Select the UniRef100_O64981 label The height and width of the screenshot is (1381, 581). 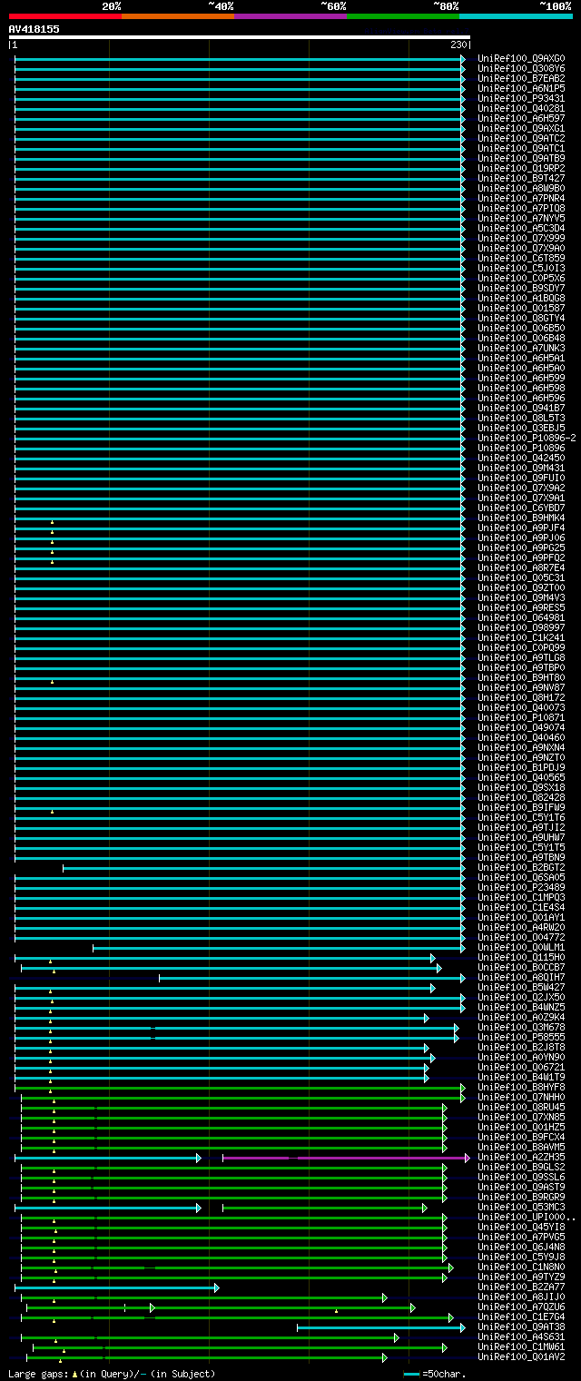pos(521,618)
